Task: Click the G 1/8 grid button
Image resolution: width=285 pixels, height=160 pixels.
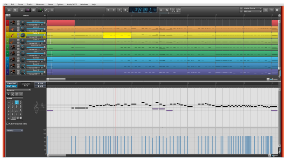Action: (40, 83)
